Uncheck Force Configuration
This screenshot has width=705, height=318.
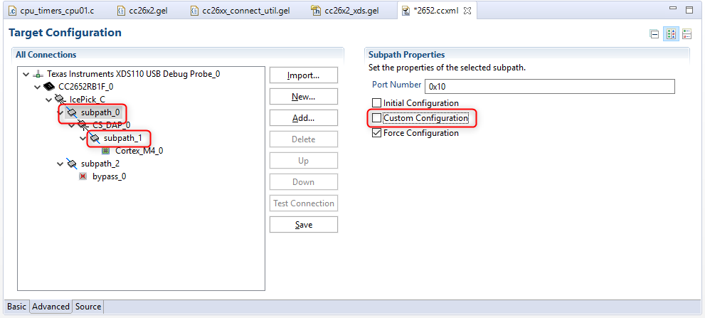click(376, 133)
